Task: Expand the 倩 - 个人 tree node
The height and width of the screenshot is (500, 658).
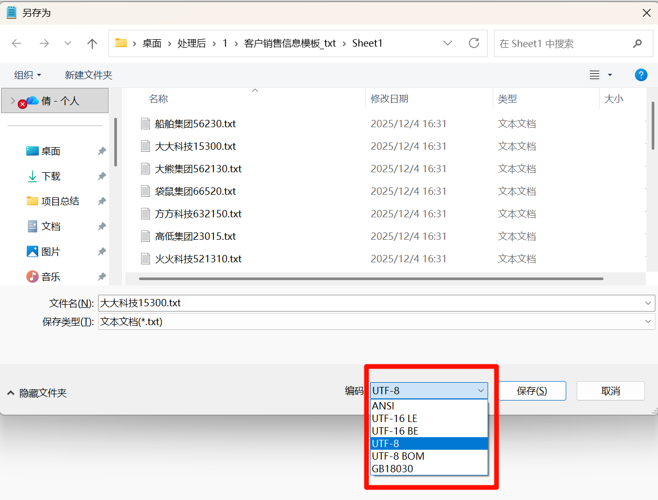Action: 12,101
